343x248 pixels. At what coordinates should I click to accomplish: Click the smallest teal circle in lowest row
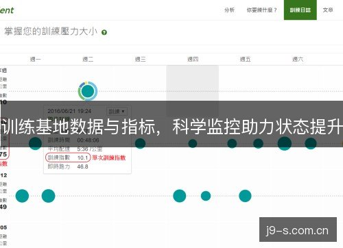206,196
